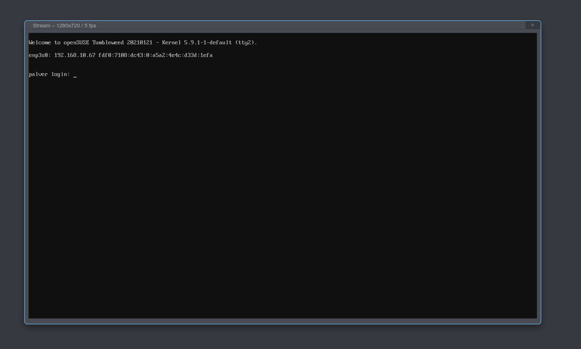581x349 pixels.
Task: Click the word "Stream" in the title bar
Action: (41, 26)
